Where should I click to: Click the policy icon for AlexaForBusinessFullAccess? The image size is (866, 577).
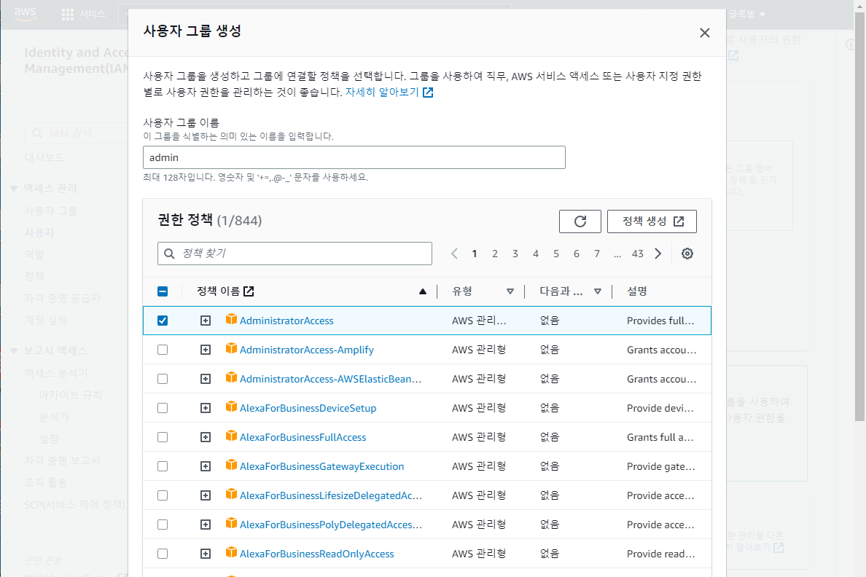click(231, 436)
